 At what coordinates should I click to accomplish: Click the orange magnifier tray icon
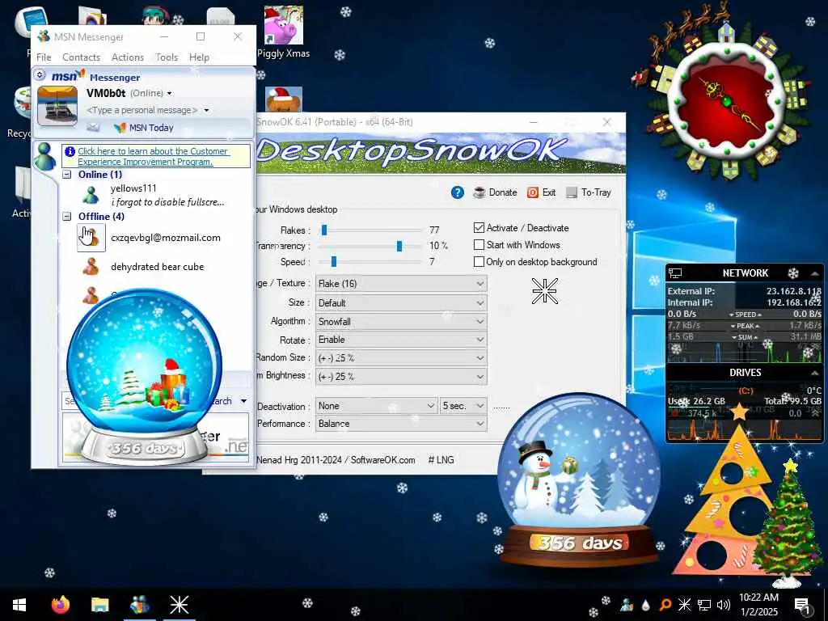pos(665,605)
